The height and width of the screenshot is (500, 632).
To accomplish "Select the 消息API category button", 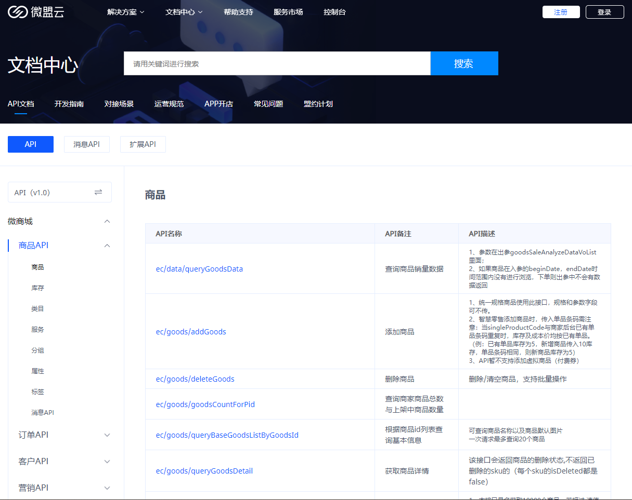I will pos(86,144).
